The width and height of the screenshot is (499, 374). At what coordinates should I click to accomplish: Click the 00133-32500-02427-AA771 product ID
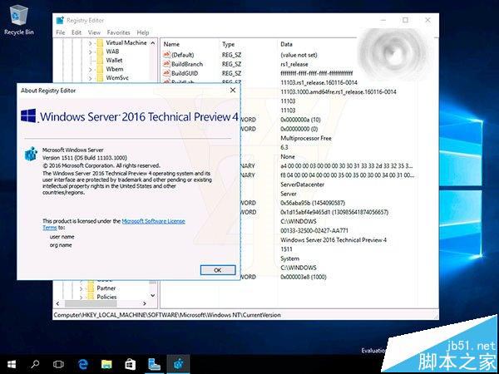click(314, 230)
